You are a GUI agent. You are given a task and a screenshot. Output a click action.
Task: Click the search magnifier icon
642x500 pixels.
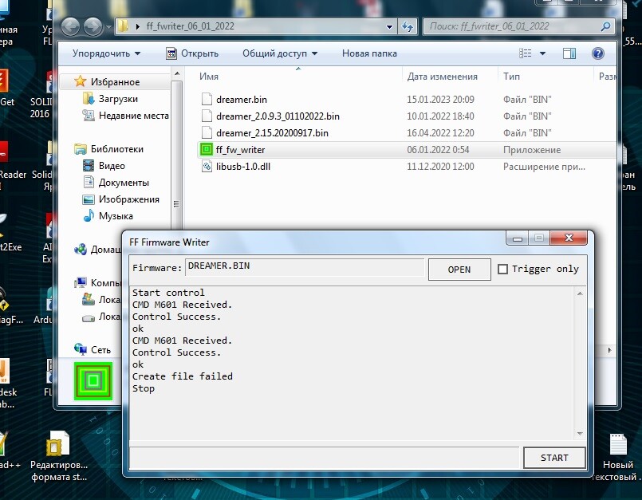605,26
